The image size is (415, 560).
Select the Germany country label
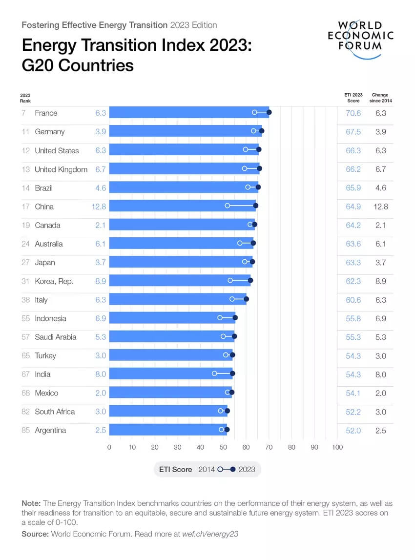click(49, 132)
